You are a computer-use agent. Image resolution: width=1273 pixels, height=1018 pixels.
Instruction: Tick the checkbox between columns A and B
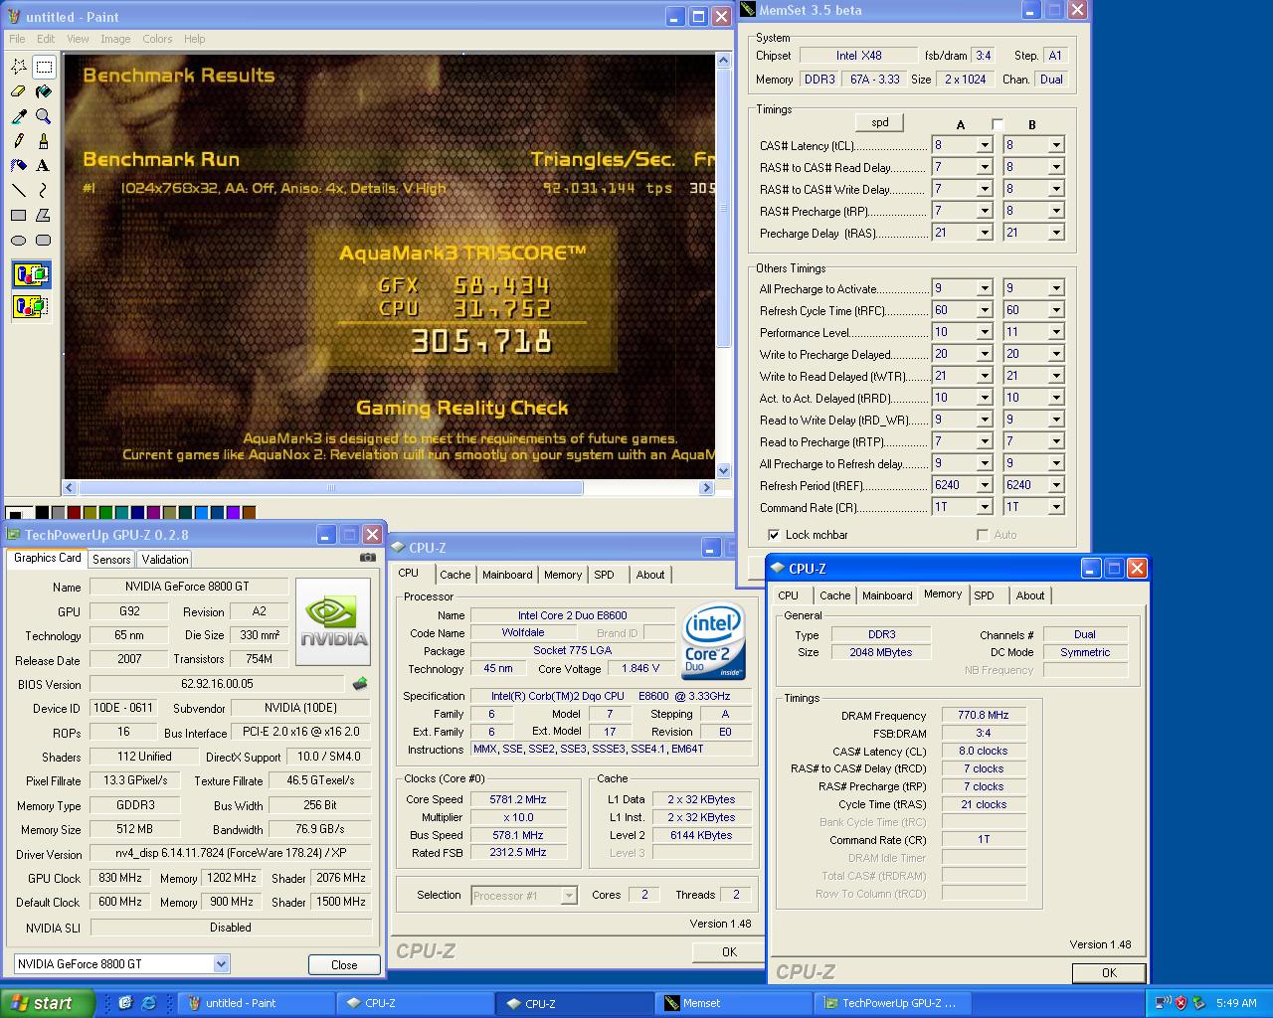[998, 124]
